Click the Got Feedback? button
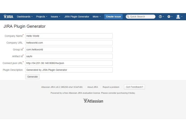 click(x=134, y=87)
